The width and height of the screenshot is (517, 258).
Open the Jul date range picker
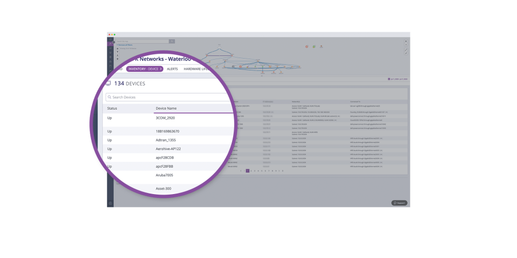[x=397, y=79]
